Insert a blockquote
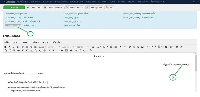 click(x=62, y=51)
